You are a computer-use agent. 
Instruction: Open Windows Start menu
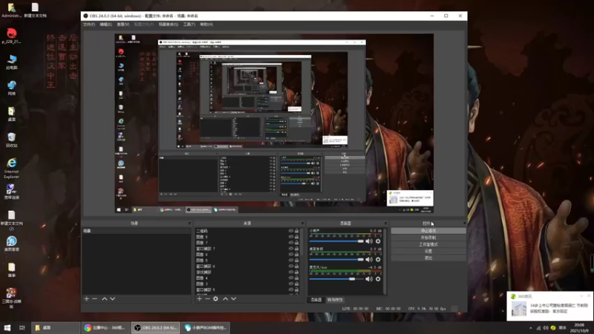tap(7, 327)
